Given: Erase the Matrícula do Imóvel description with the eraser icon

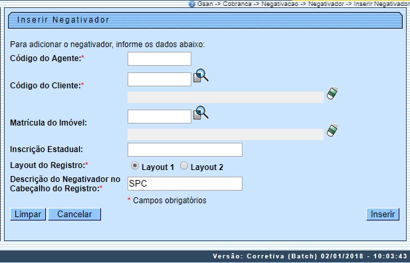Looking at the screenshot, I should (x=332, y=130).
